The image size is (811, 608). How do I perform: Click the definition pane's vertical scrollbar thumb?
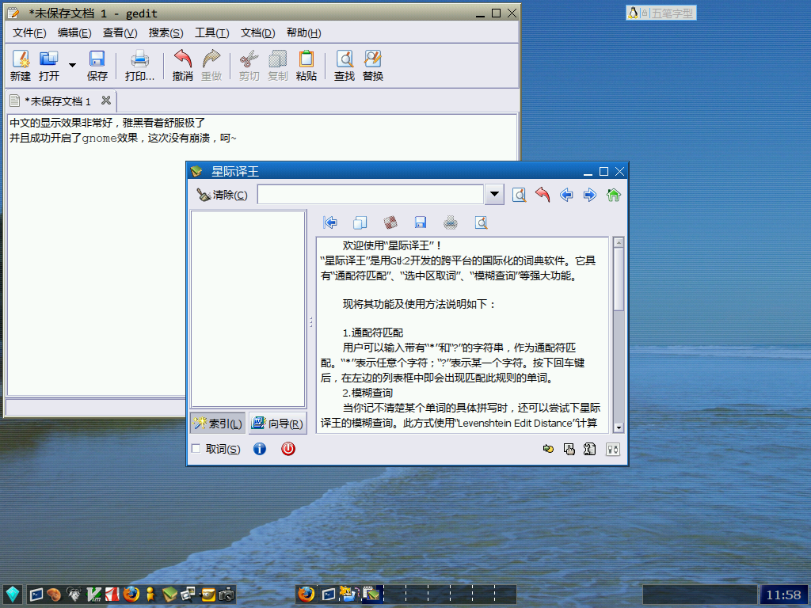[619, 279]
